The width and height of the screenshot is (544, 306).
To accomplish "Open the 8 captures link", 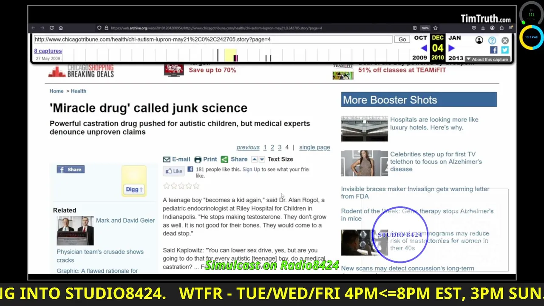I will 48,51.
